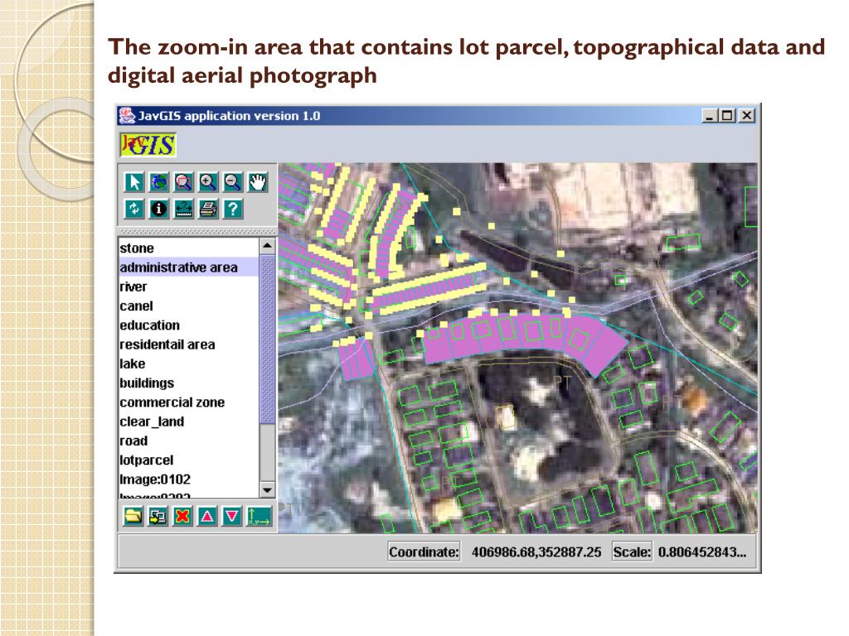Move layer up with up triangle
Viewport: 849px width, 636px height.
[x=206, y=517]
